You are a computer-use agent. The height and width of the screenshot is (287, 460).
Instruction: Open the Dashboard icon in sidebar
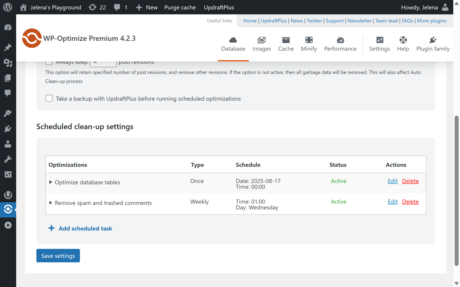pos(8,27)
